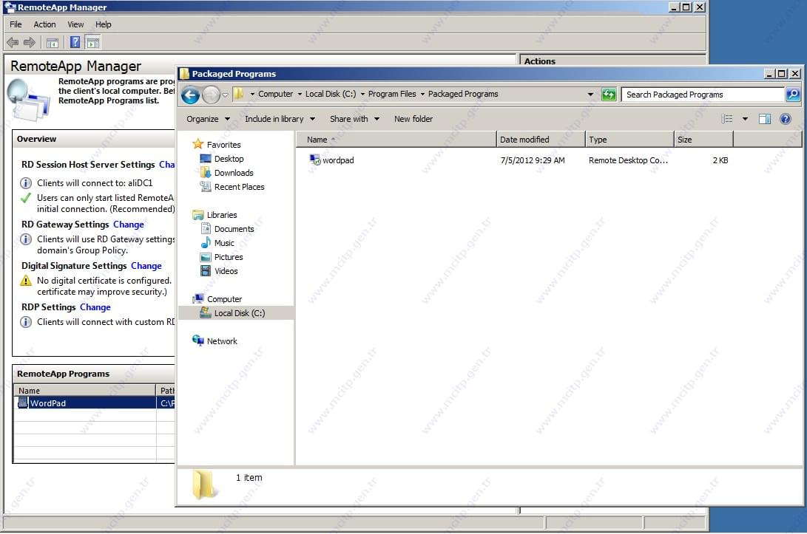
Task: Open Documents library
Action: click(x=234, y=229)
